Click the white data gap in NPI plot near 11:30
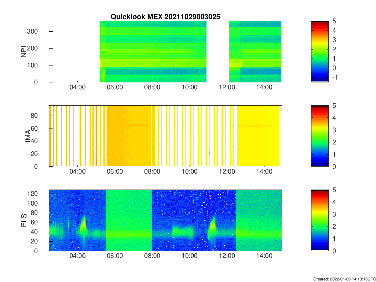The image size is (376, 282). [x=218, y=51]
